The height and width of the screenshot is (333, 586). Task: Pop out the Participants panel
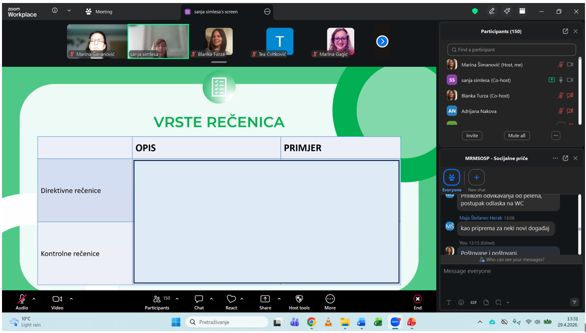565,31
